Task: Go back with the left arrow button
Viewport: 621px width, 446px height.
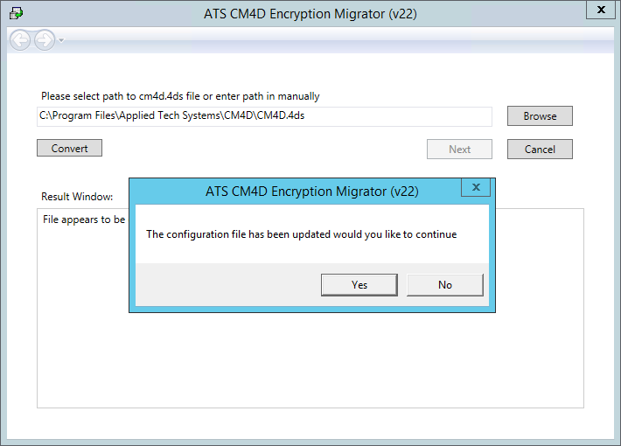Action: click(x=21, y=39)
